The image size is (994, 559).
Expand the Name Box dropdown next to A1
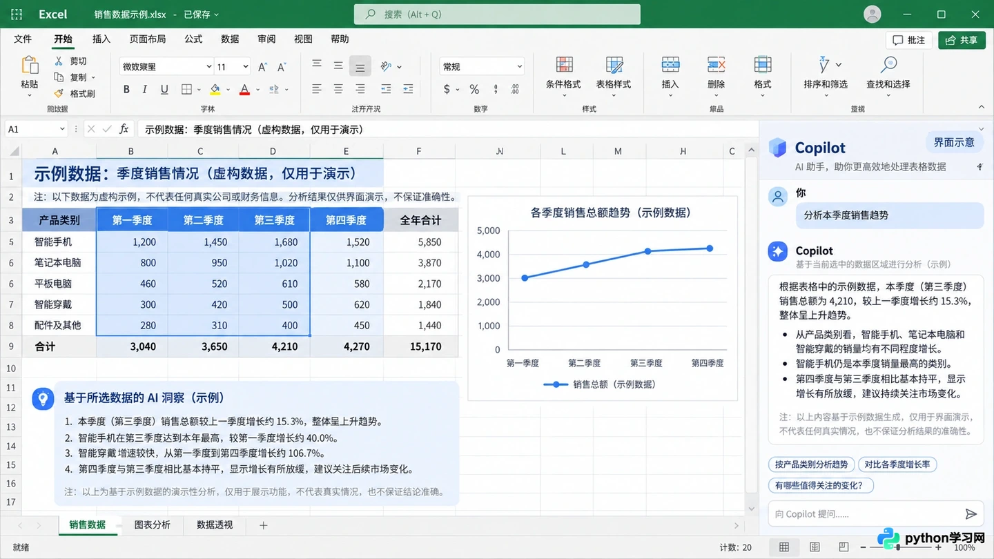(x=62, y=129)
